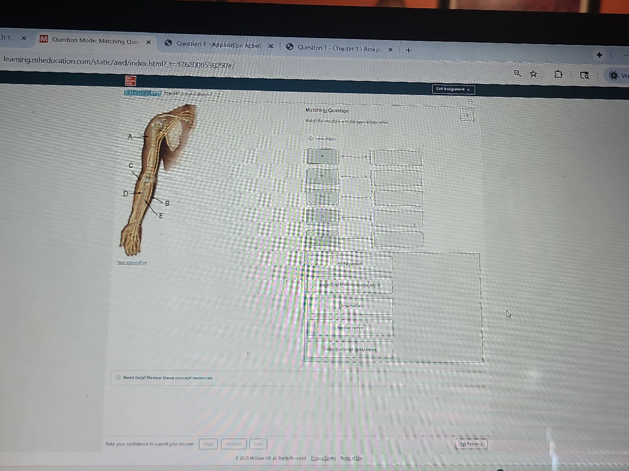The width and height of the screenshot is (629, 471).
Task: Click the read-aloud speaker icon
Action: [x=467, y=115]
